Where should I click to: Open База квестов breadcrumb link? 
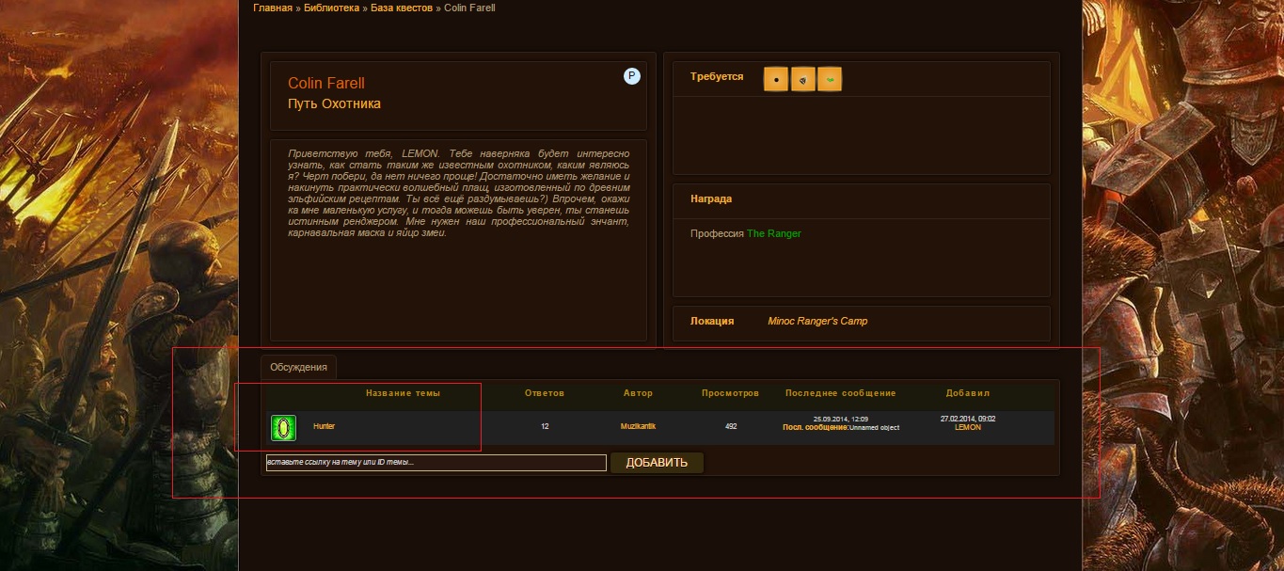402,8
